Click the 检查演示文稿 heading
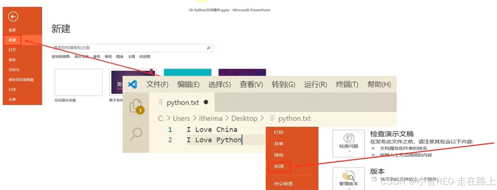 pyautogui.click(x=392, y=134)
